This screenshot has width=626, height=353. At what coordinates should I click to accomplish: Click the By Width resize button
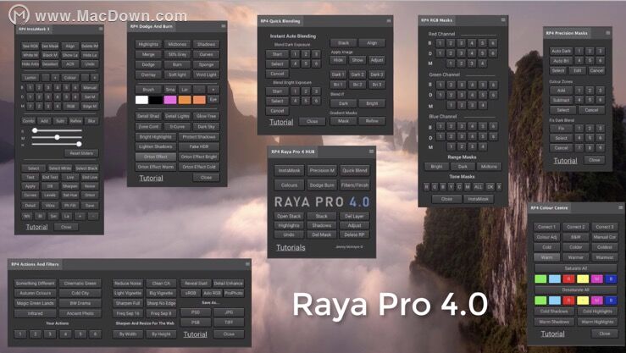128,334
